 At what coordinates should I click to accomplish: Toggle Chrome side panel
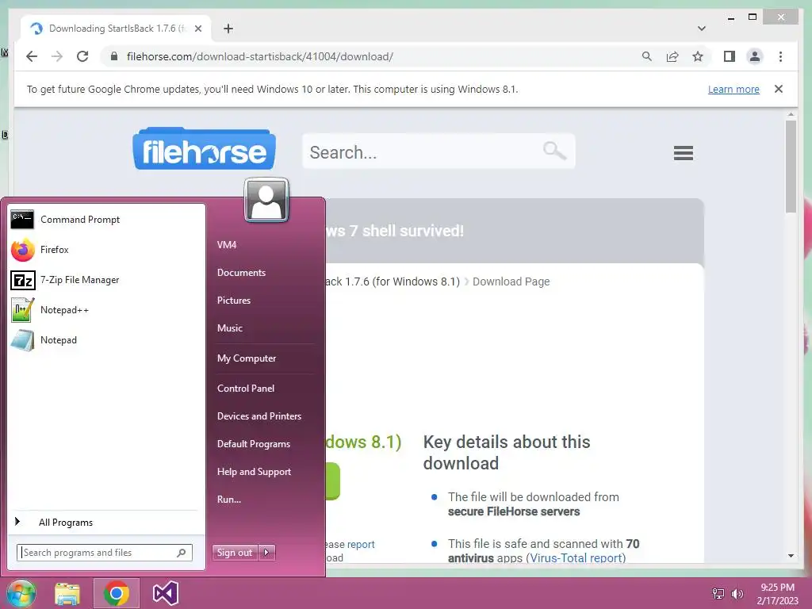[x=730, y=56]
